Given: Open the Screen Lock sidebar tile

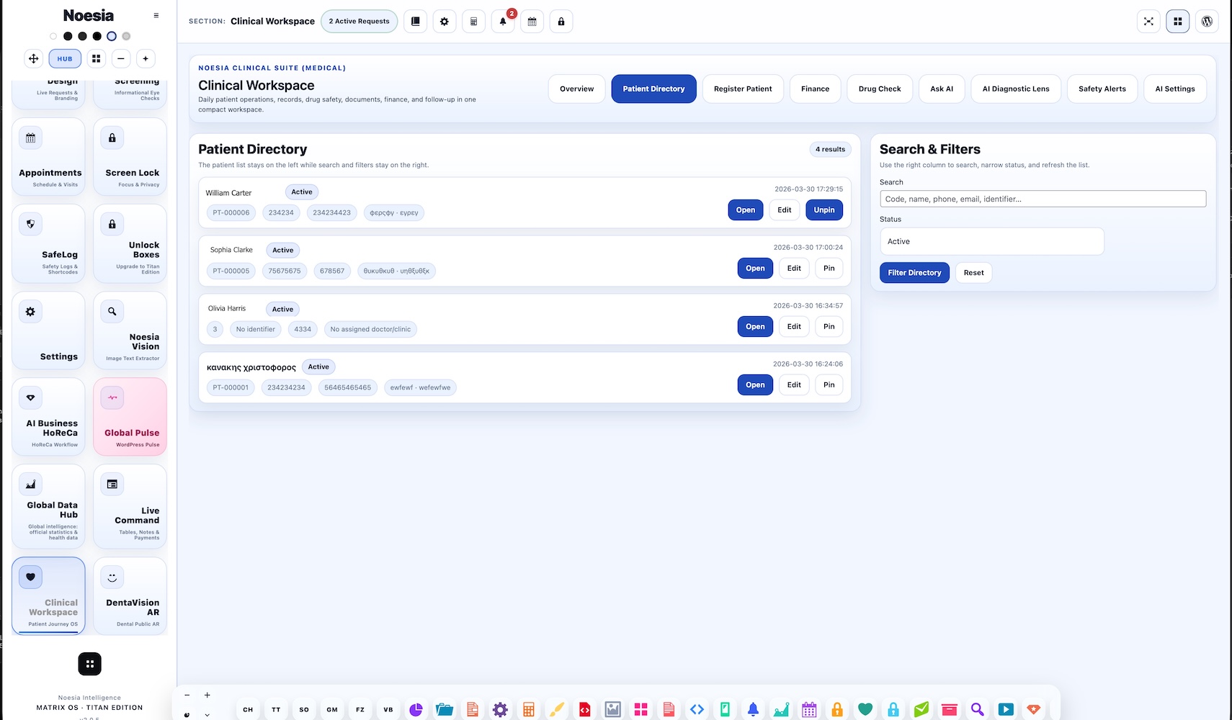Looking at the screenshot, I should [130, 157].
